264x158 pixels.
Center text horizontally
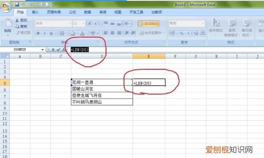click(x=112, y=33)
